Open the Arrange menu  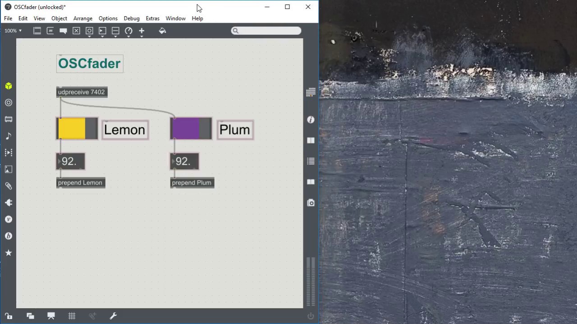click(83, 18)
